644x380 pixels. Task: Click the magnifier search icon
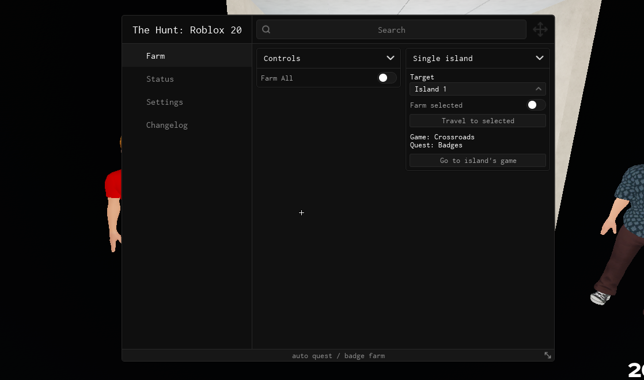click(x=266, y=29)
